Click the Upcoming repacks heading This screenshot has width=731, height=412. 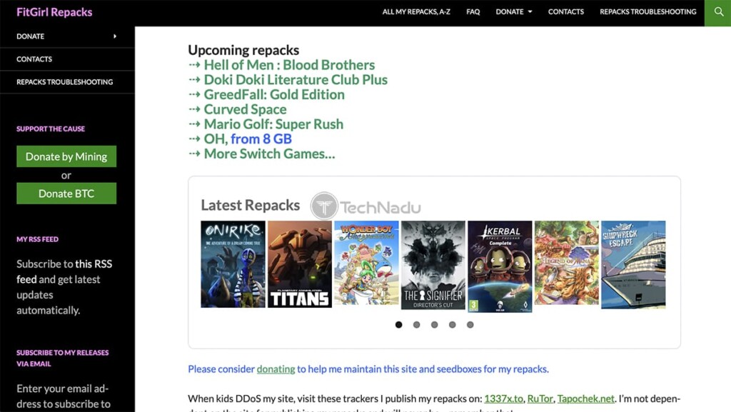[243, 50]
